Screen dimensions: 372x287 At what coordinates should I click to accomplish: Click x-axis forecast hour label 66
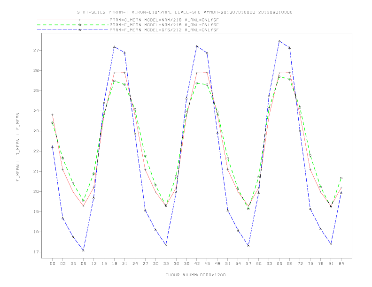279,264
